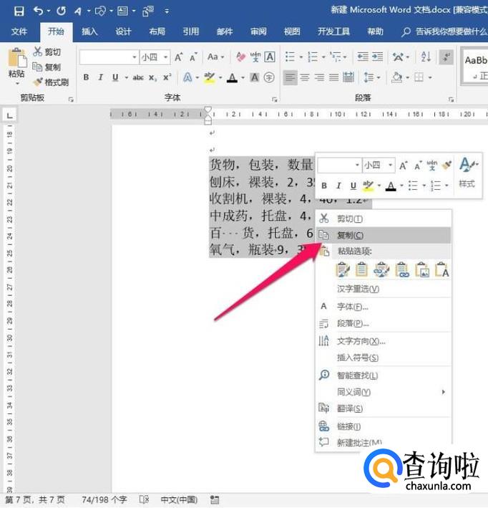Increase the paragraph indent
Image resolution: width=488 pixels, height=508 pixels.
(x=377, y=57)
